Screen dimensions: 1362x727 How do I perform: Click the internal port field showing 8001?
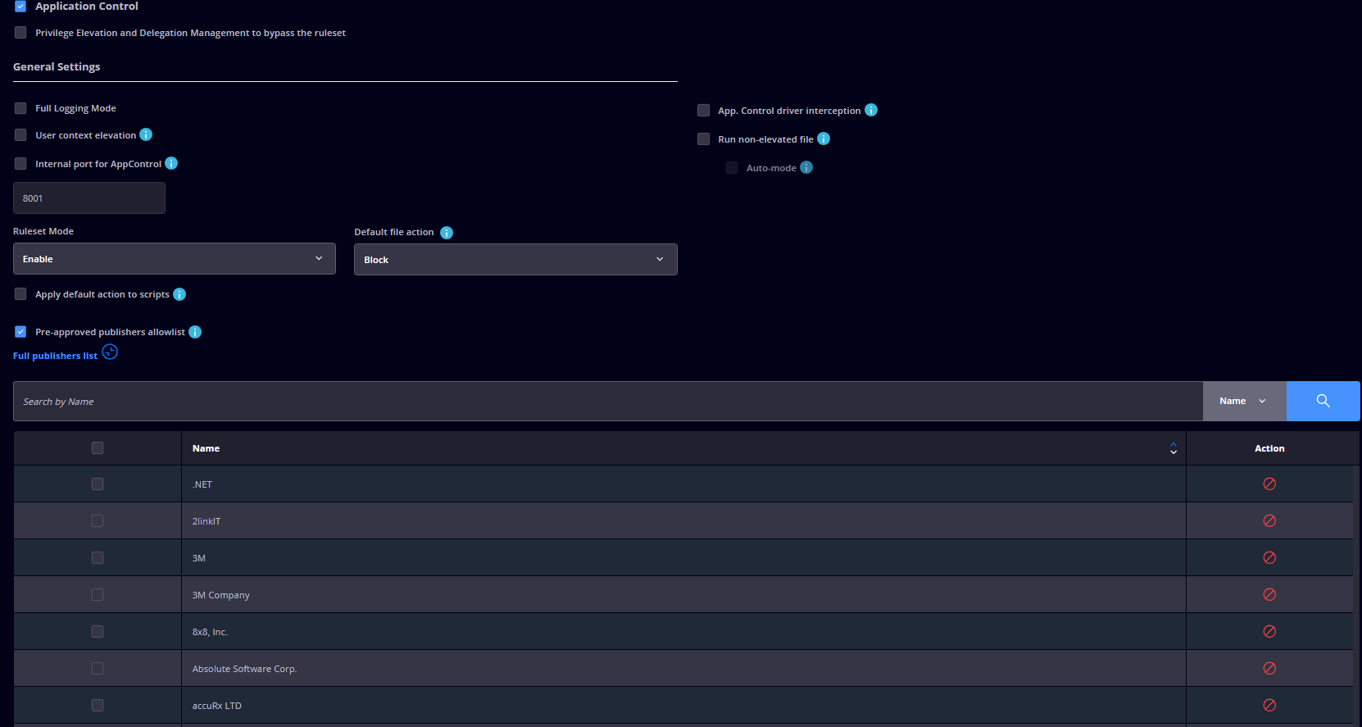89,198
